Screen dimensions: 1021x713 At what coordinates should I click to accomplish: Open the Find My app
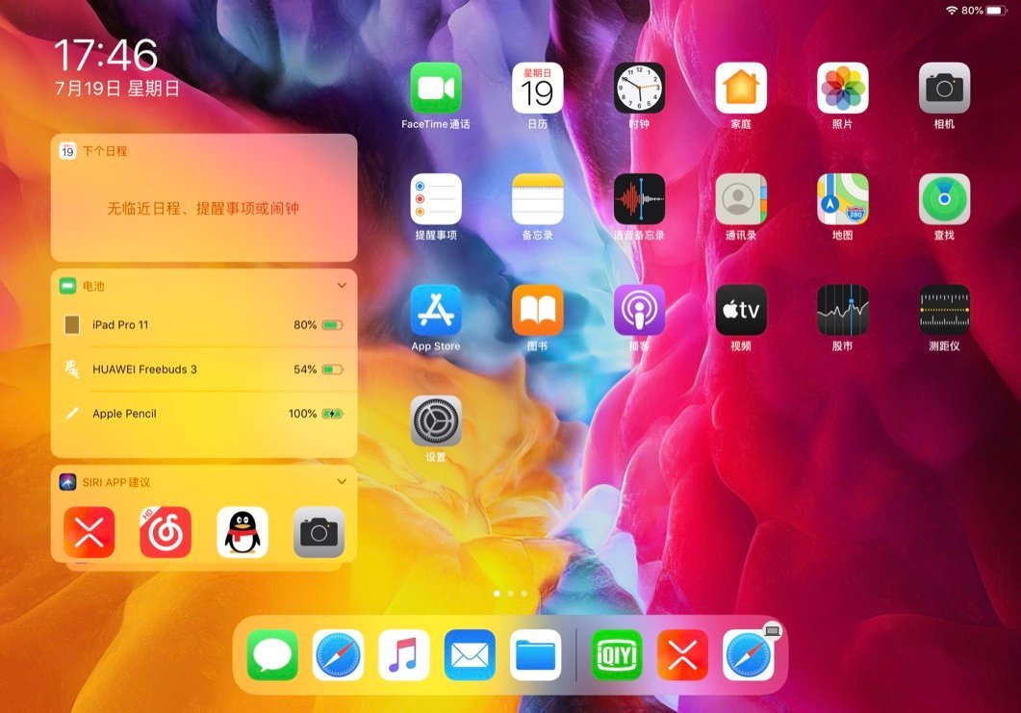944,199
